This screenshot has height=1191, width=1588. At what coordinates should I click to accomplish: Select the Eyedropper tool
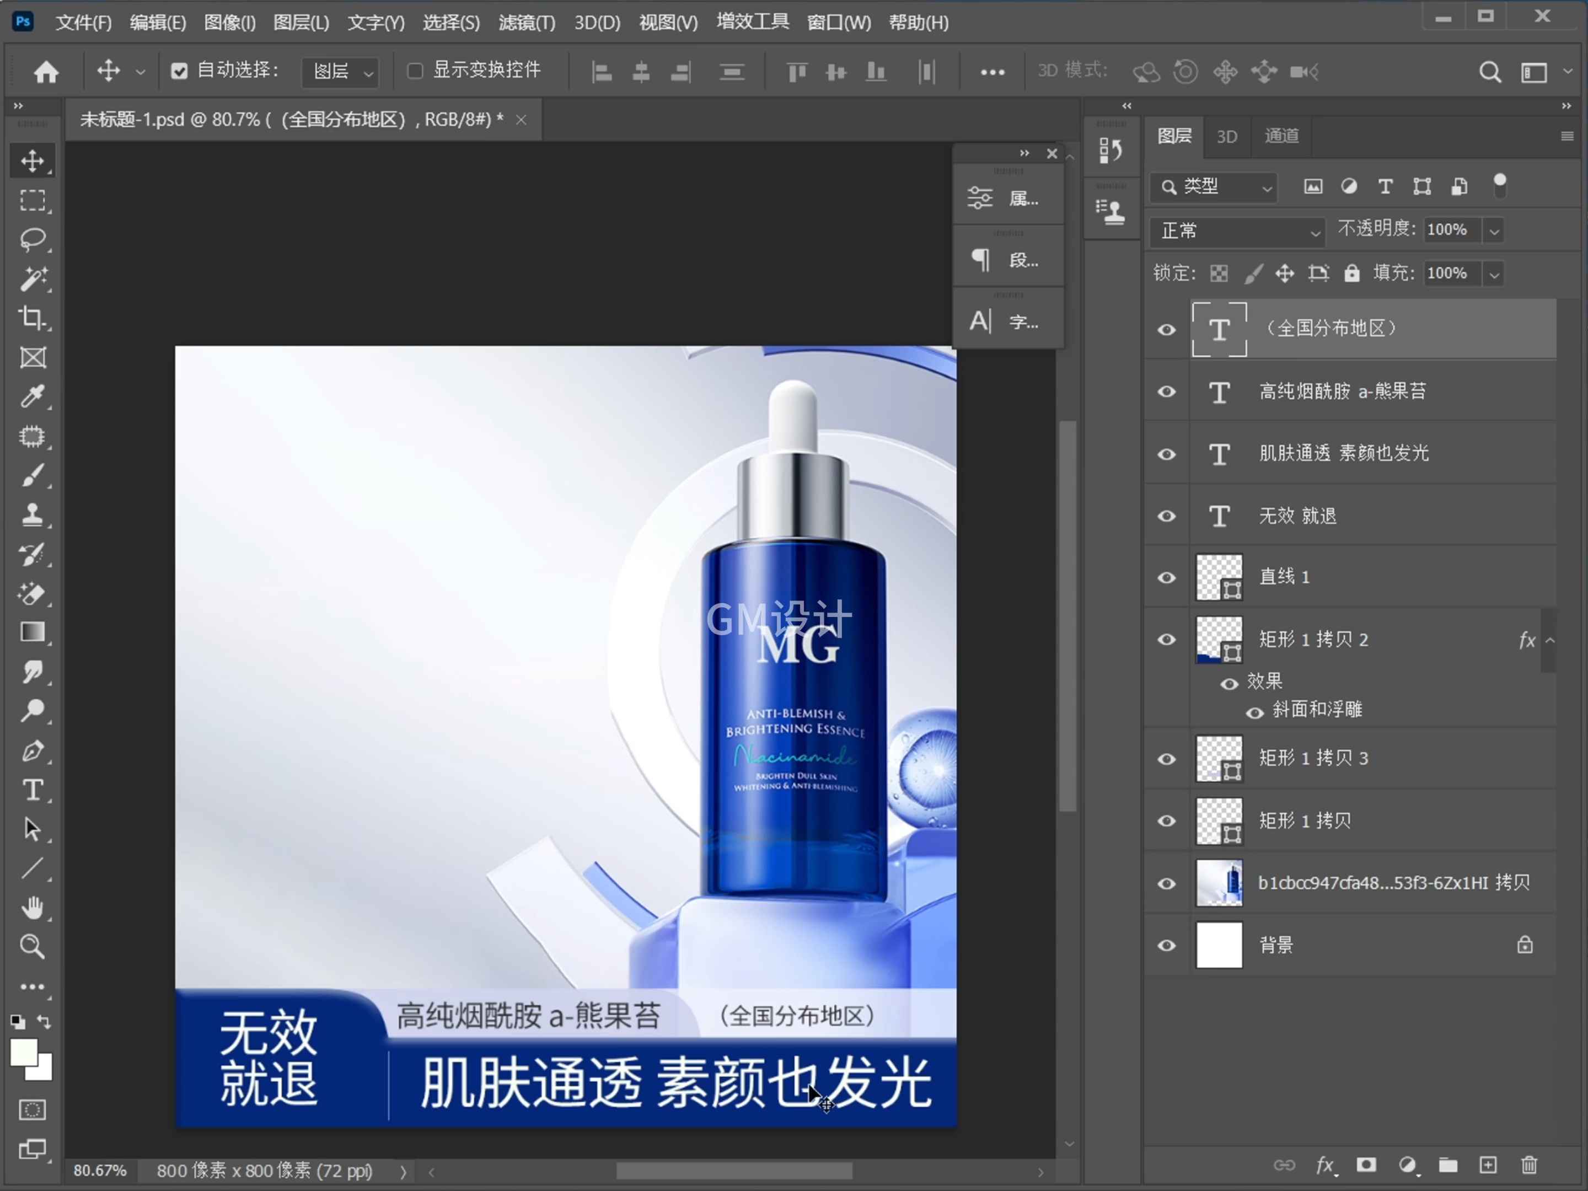pyautogui.click(x=33, y=397)
